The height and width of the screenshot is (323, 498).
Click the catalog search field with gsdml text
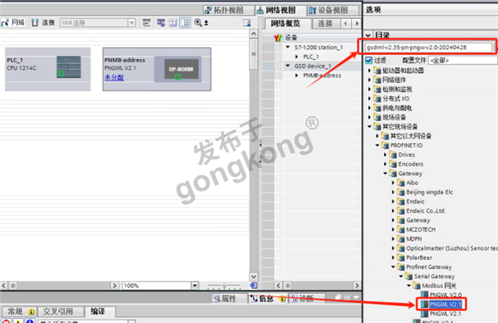[x=427, y=47]
